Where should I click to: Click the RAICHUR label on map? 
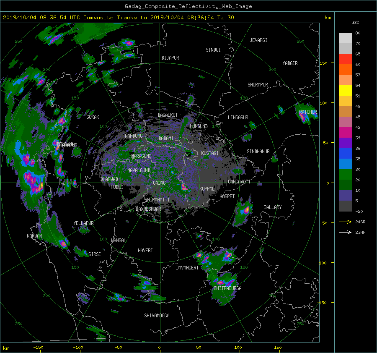point(308,112)
